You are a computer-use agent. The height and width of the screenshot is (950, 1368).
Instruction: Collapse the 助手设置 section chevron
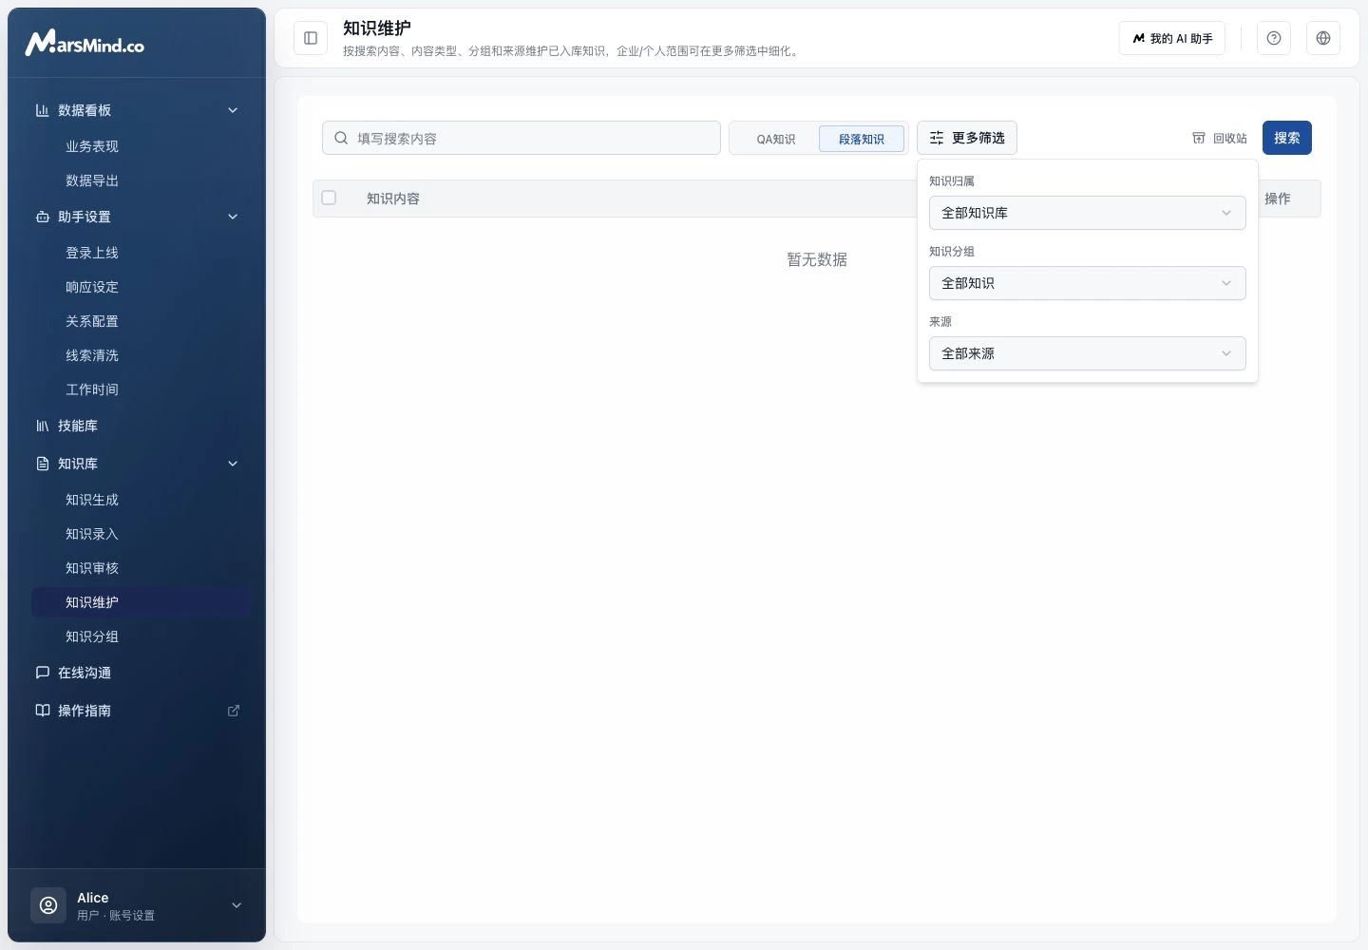click(x=233, y=217)
